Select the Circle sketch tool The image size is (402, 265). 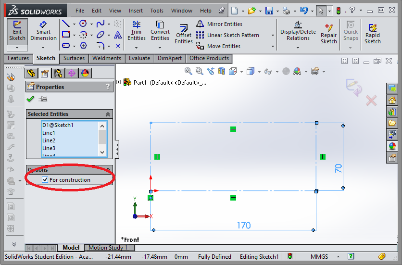pyautogui.click(x=83, y=24)
